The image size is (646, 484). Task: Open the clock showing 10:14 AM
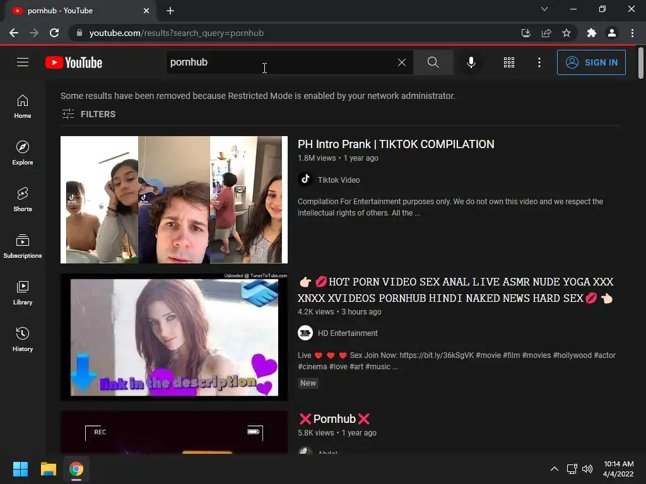(x=618, y=469)
